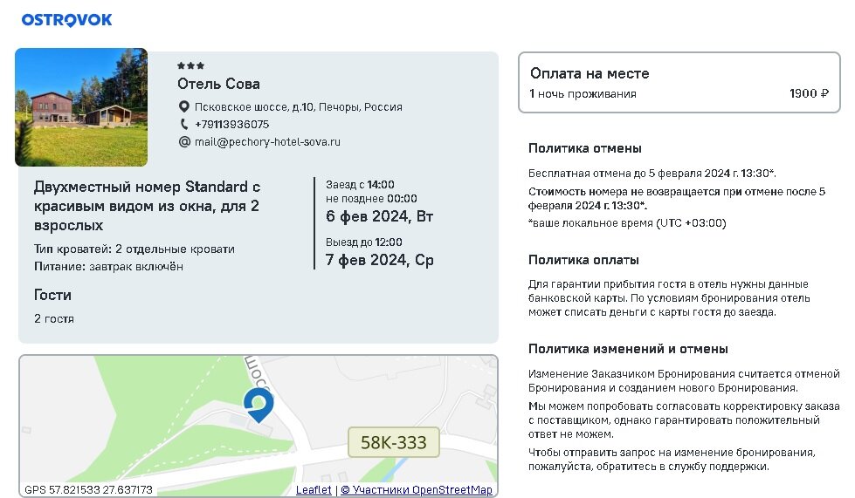Click the Политика отмены heading
Image resolution: width=855 pixels, height=498 pixels.
pos(584,148)
